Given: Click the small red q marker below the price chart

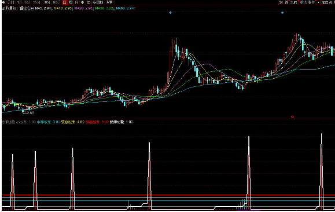Looking at the screenshot, I should pos(292,117).
